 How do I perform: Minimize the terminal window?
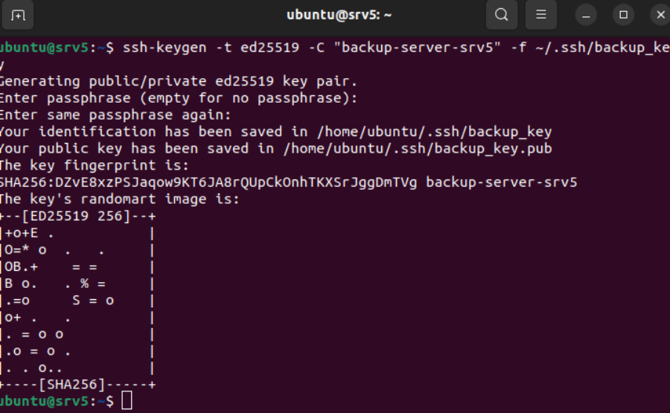coord(586,15)
